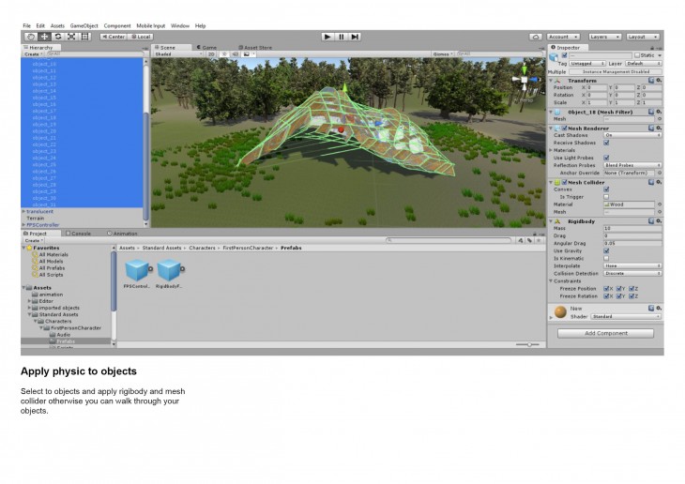The image size is (685, 484).
Task: Open the Layout dropdown
Action: [x=643, y=37]
